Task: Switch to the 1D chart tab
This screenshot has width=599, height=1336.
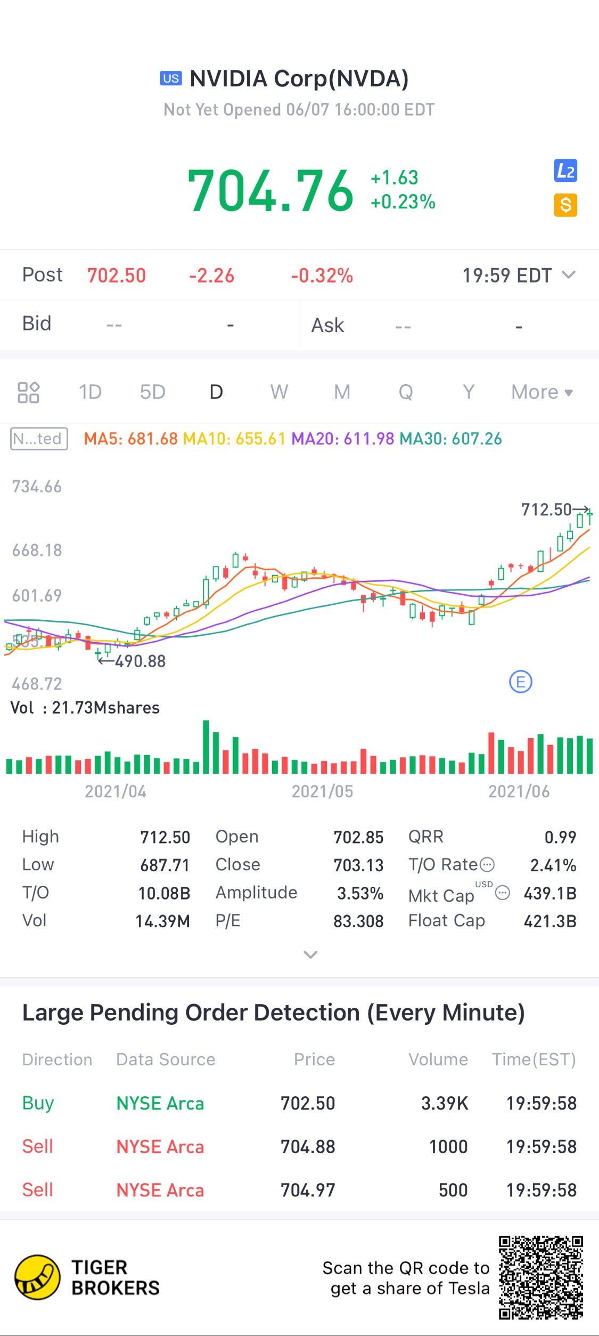Action: pos(90,392)
